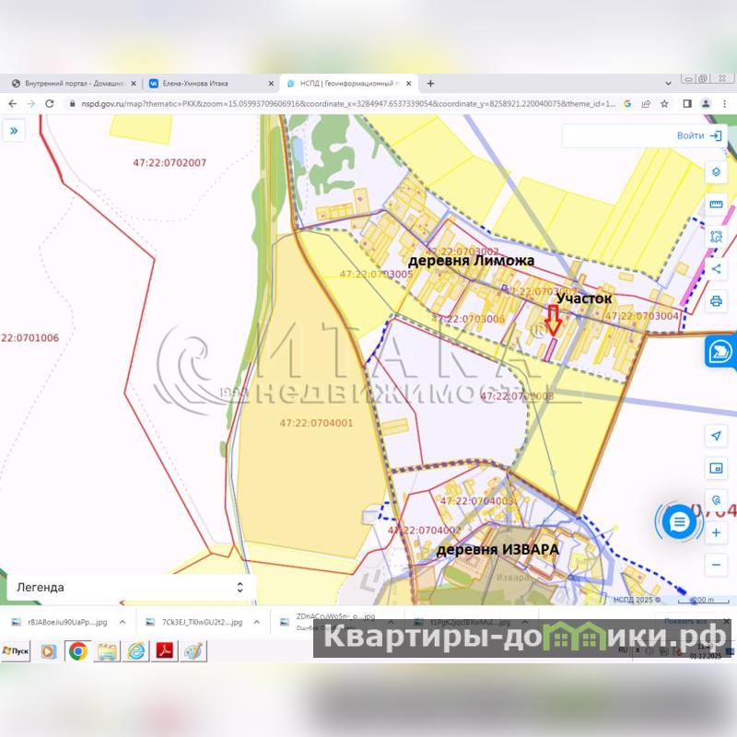Select the ruler measurement tool

point(716,205)
